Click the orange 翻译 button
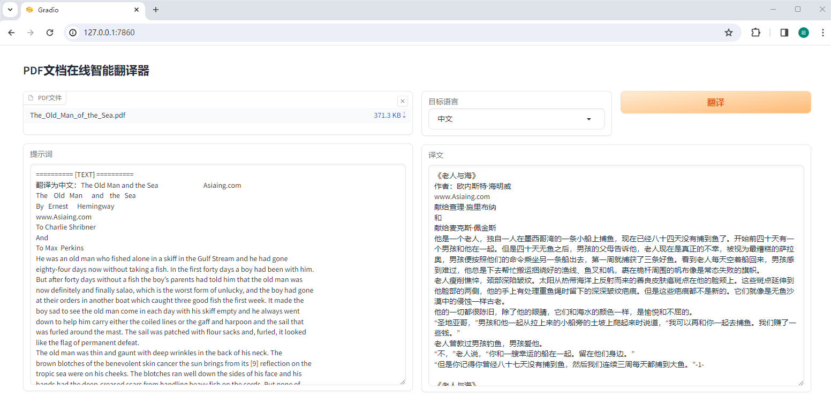The image size is (831, 420). coord(715,102)
